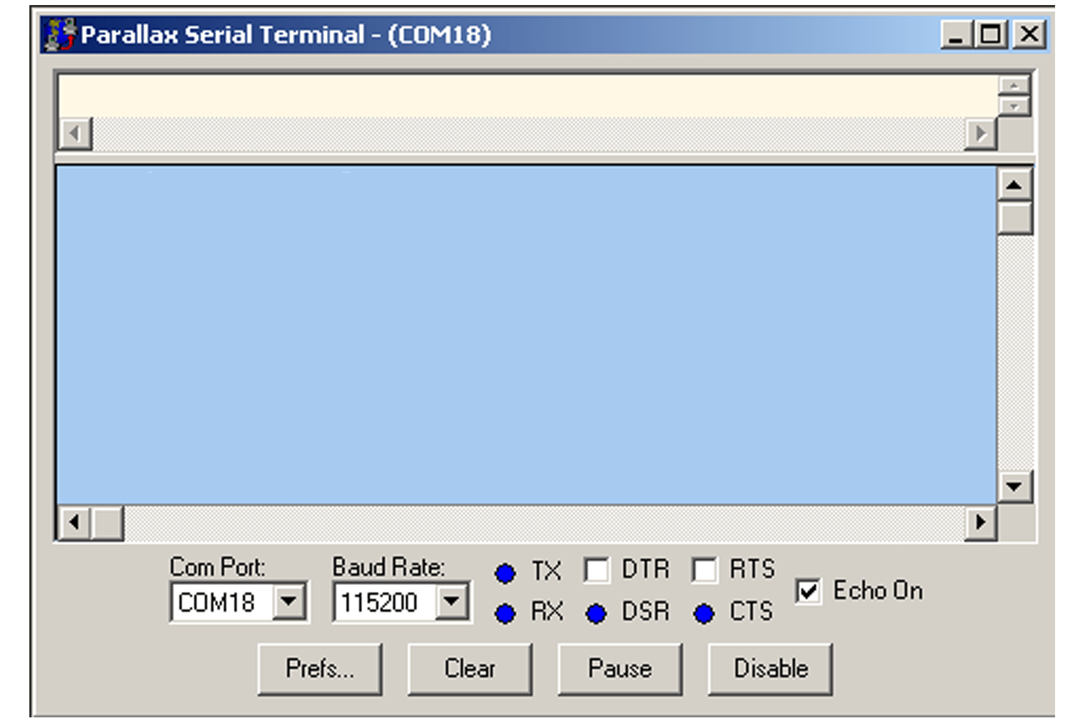Click the receive pane vertical scrollbar thumb

pos(1014,217)
